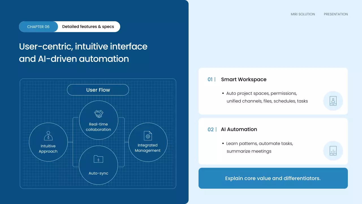This screenshot has width=362, height=204.
Task: Click the Integrated Management circle label
Action: coord(148,148)
